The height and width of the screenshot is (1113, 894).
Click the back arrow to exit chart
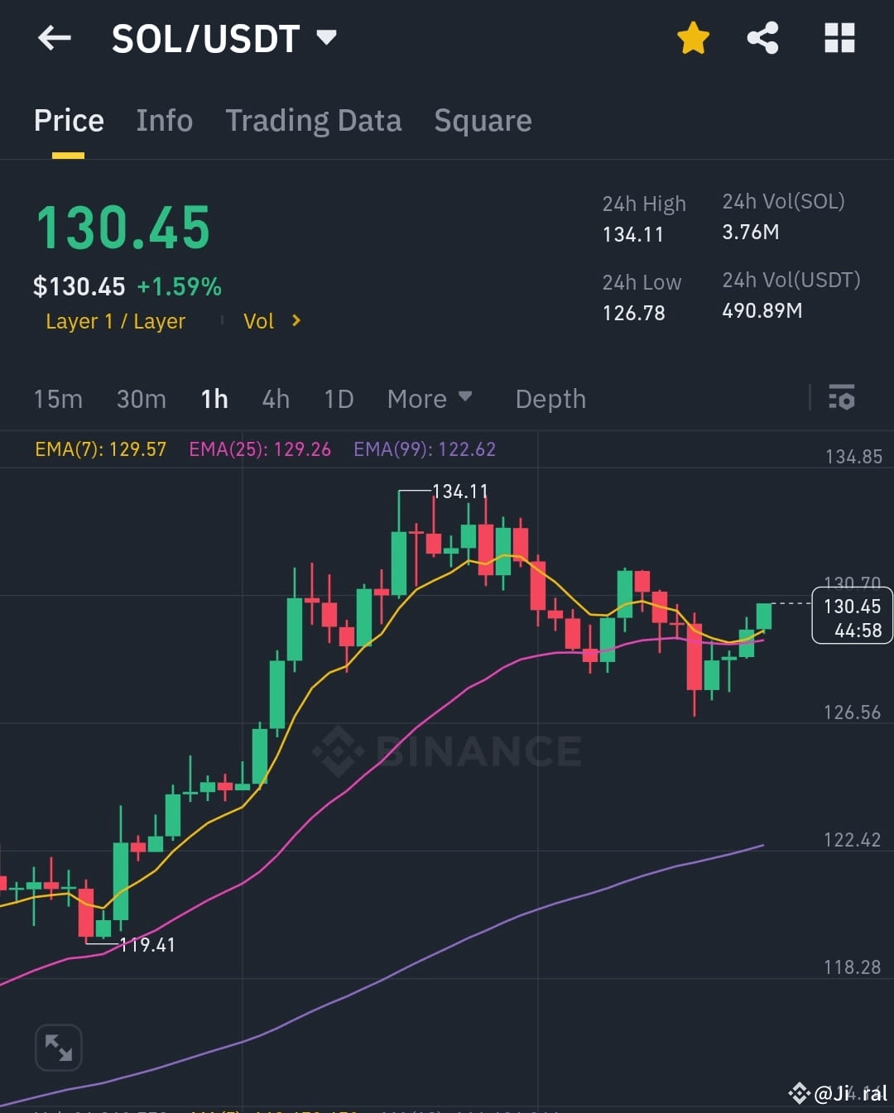pyautogui.click(x=55, y=38)
